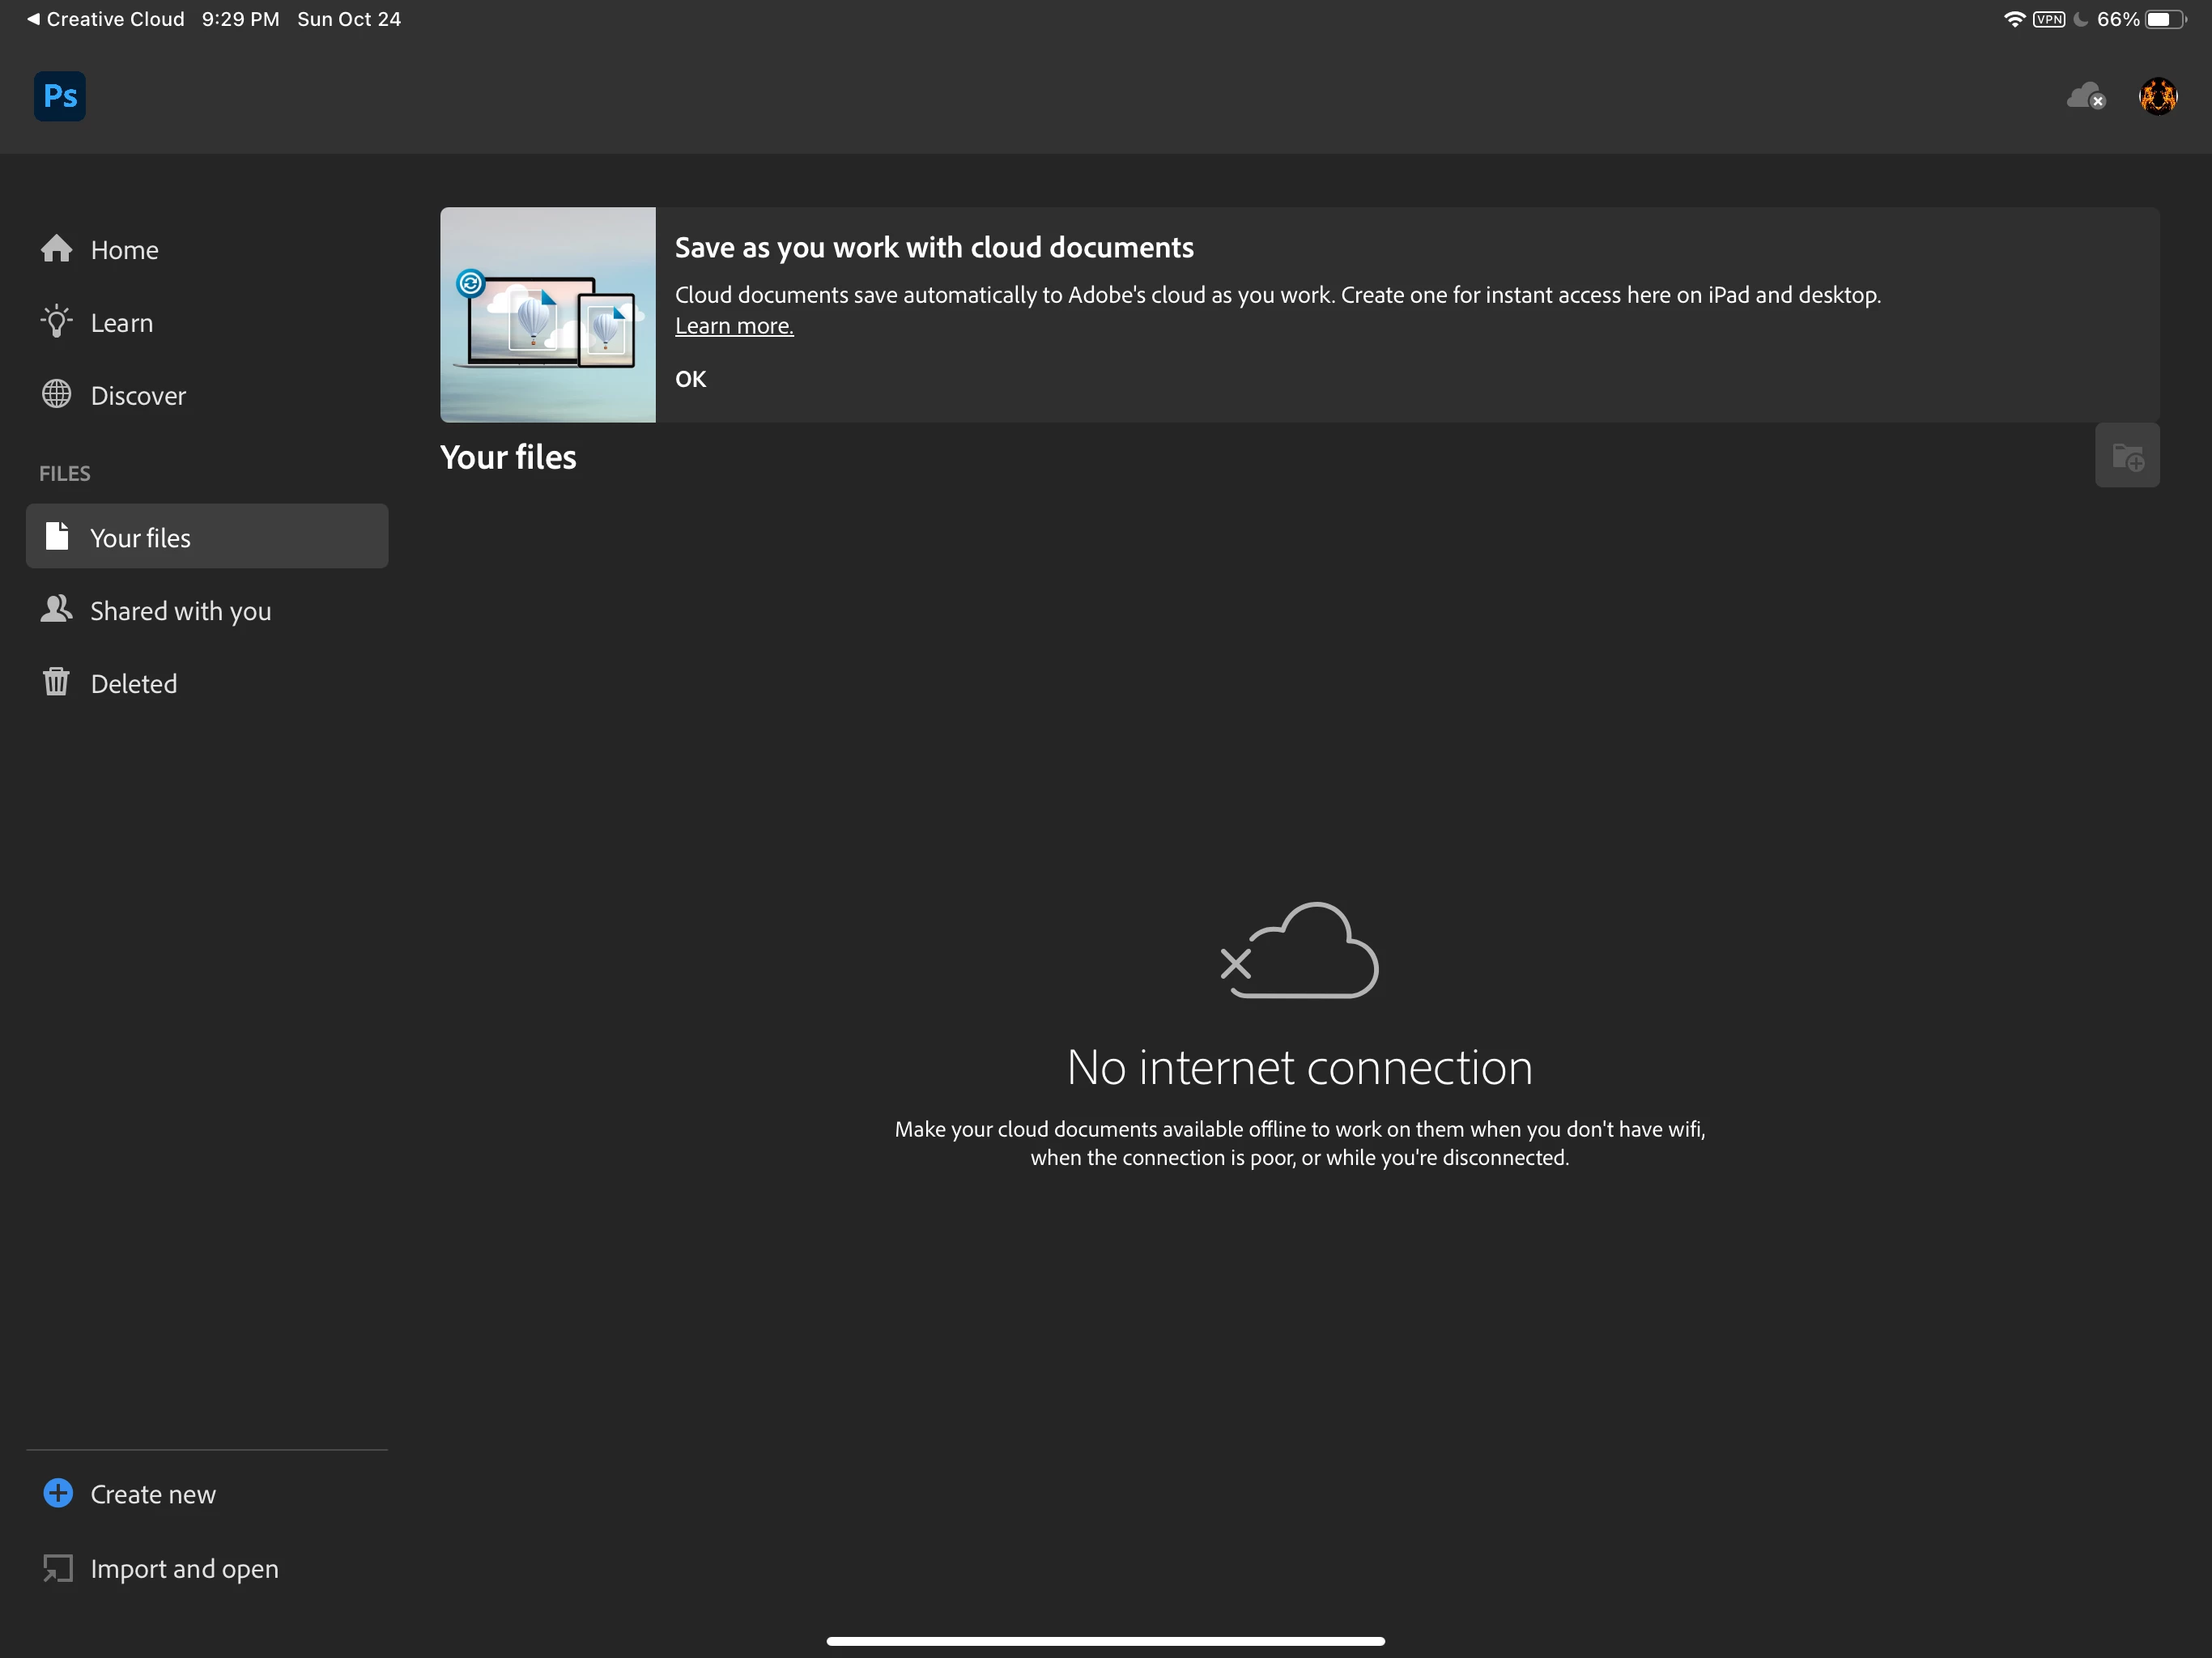Click the Learn lightbulb icon
The width and height of the screenshot is (2212, 1658).
point(57,322)
